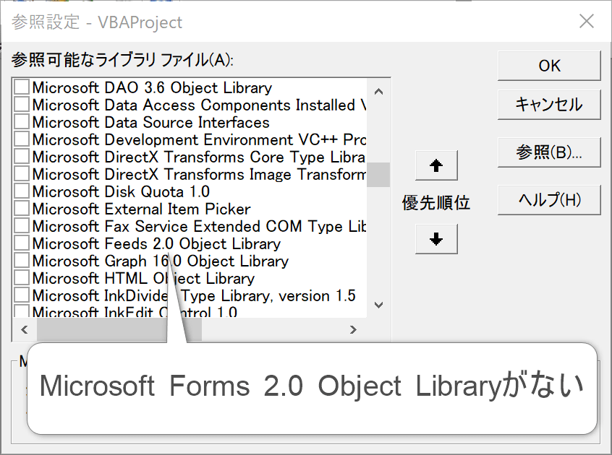Image resolution: width=612 pixels, height=455 pixels.
Task: Click the キャンセル button
Action: coord(549,105)
